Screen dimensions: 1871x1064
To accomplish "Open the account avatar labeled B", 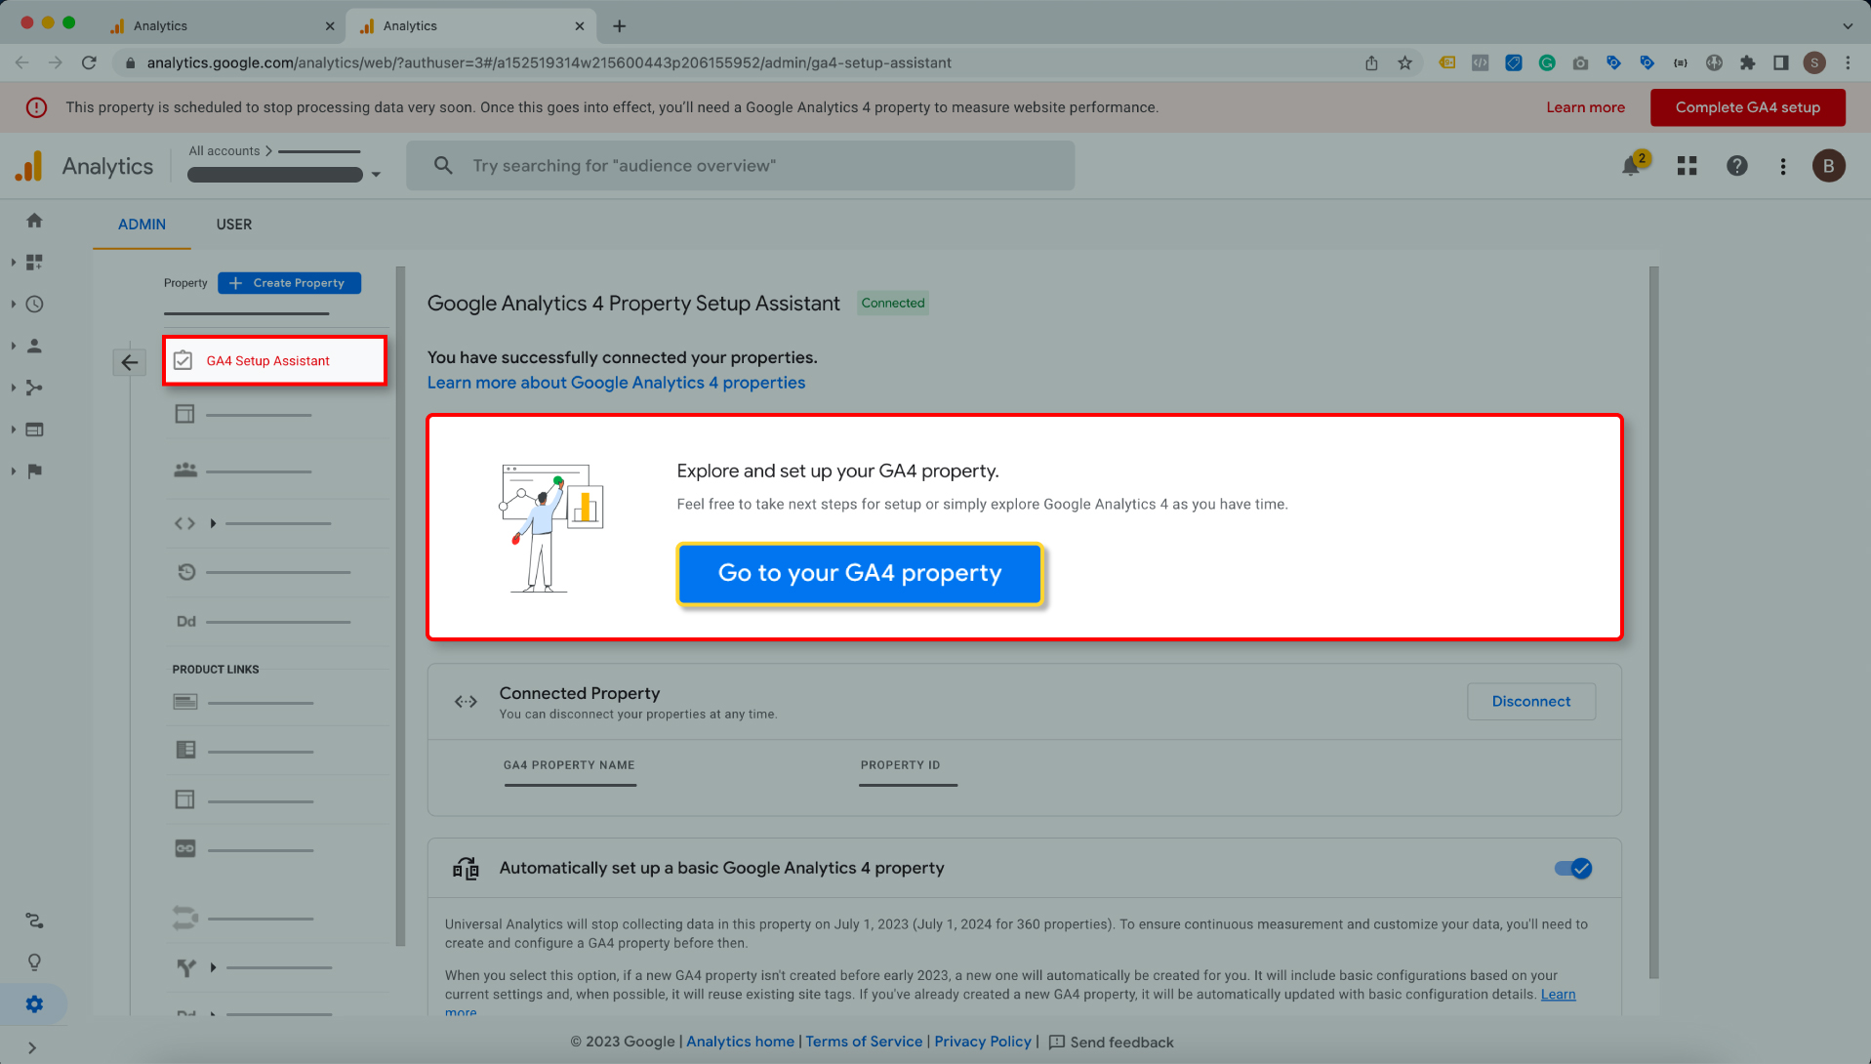I will coord(1828,166).
